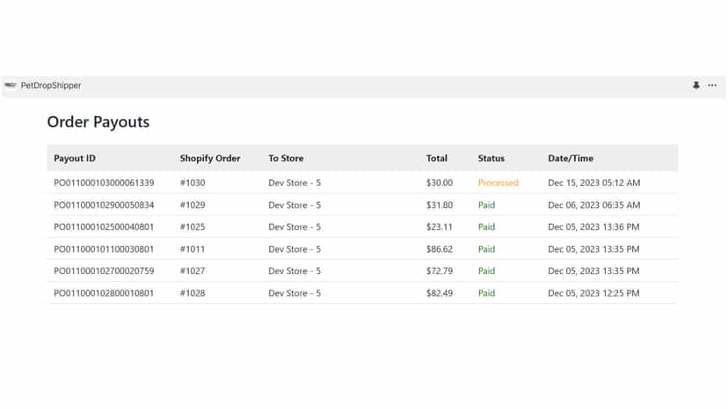Click the orange Processed status
Image resolution: width=728 pixels, height=409 pixels.
[x=499, y=183]
